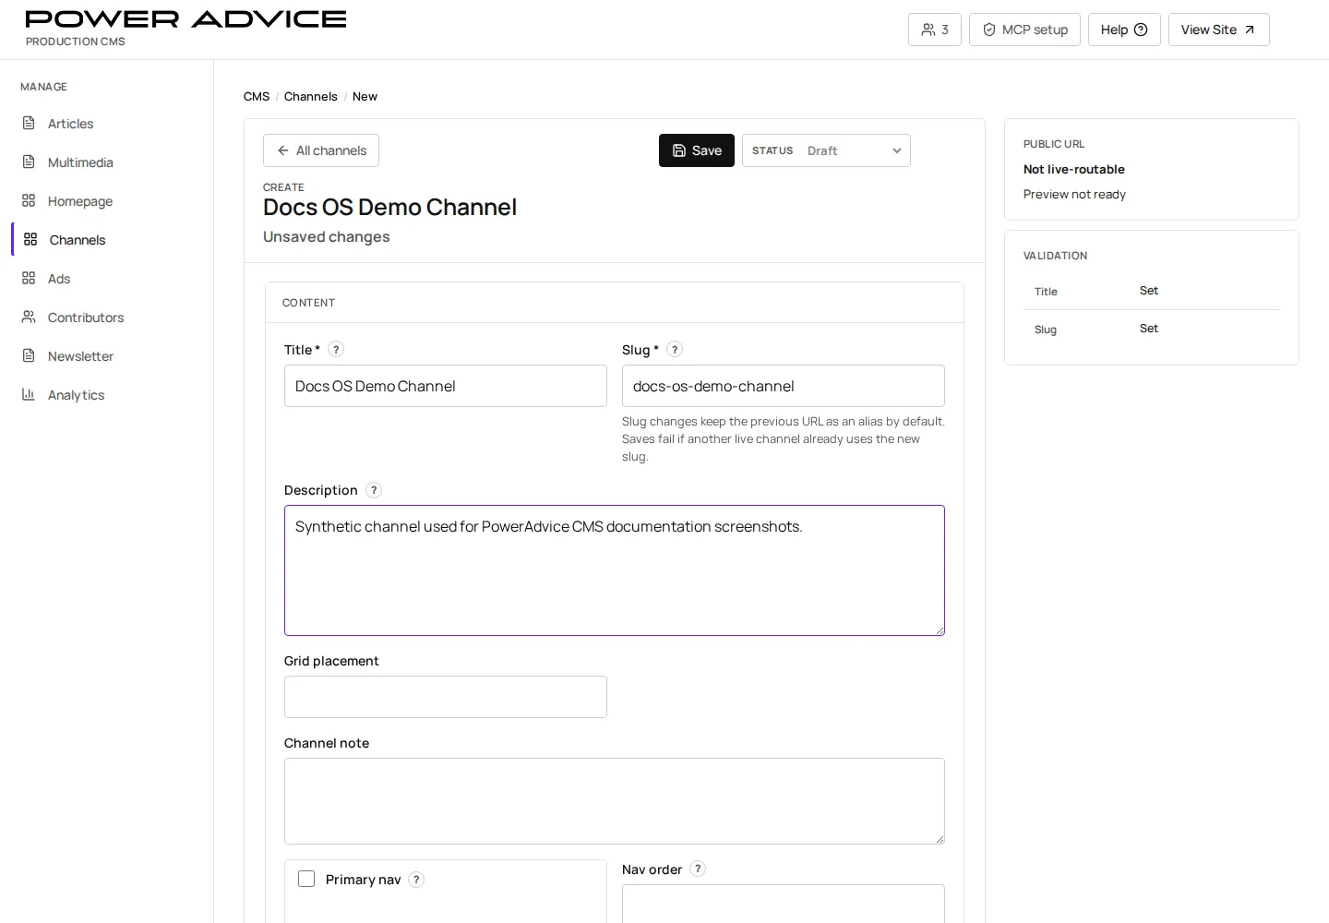Select the Ads grid icon
The height and width of the screenshot is (923, 1329).
pyautogui.click(x=29, y=278)
